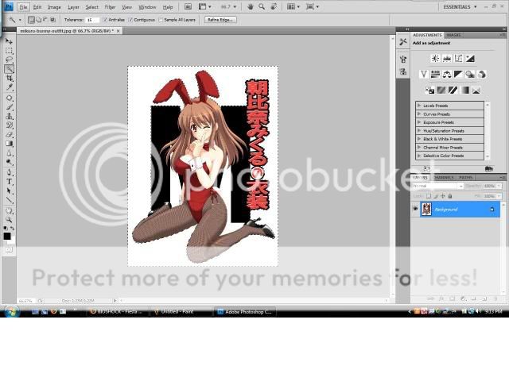Image resolution: width=509 pixels, height=385 pixels.
Task: Choose New selection mode in options bar
Action: [31, 20]
